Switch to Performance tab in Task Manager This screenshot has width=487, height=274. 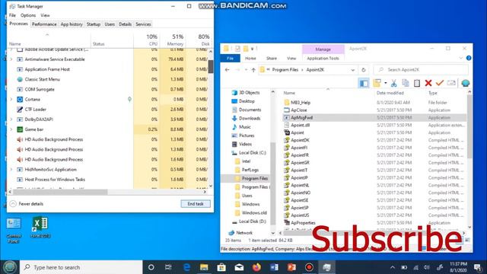(x=44, y=24)
